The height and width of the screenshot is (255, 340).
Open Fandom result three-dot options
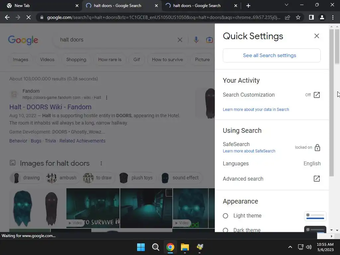[x=107, y=98]
